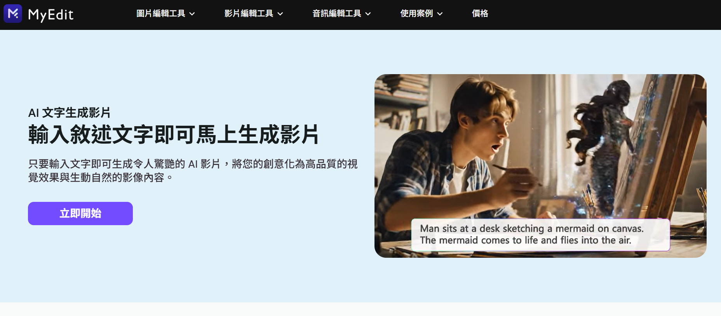Click the 立即開始 button
Viewport: 721px width, 316px height.
(x=80, y=214)
